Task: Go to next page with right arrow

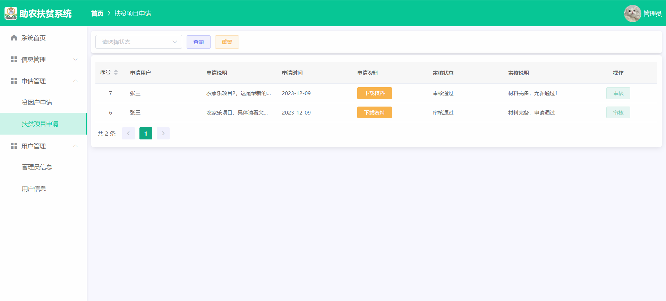Action: click(x=163, y=134)
